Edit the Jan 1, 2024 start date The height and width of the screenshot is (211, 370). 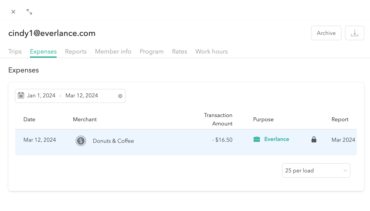tap(41, 96)
